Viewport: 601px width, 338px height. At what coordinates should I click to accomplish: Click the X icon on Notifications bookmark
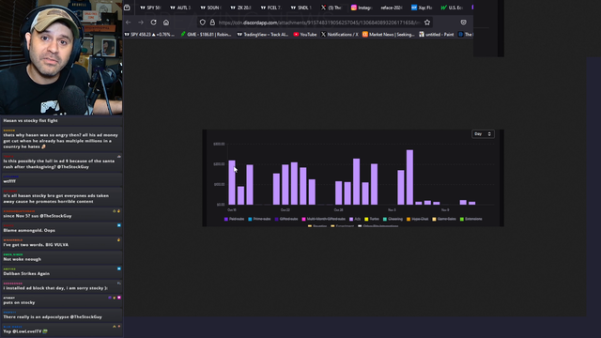323,35
